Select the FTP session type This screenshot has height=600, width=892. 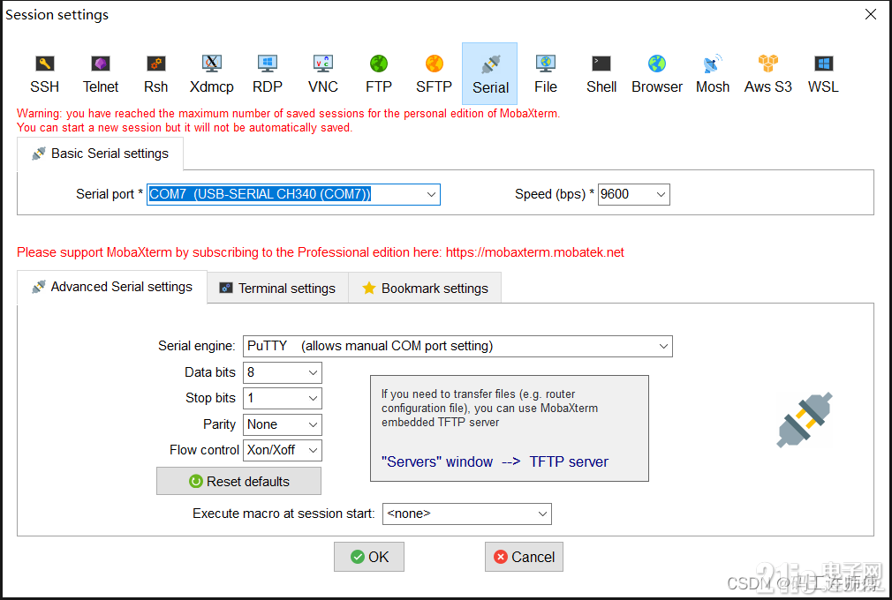pyautogui.click(x=378, y=74)
